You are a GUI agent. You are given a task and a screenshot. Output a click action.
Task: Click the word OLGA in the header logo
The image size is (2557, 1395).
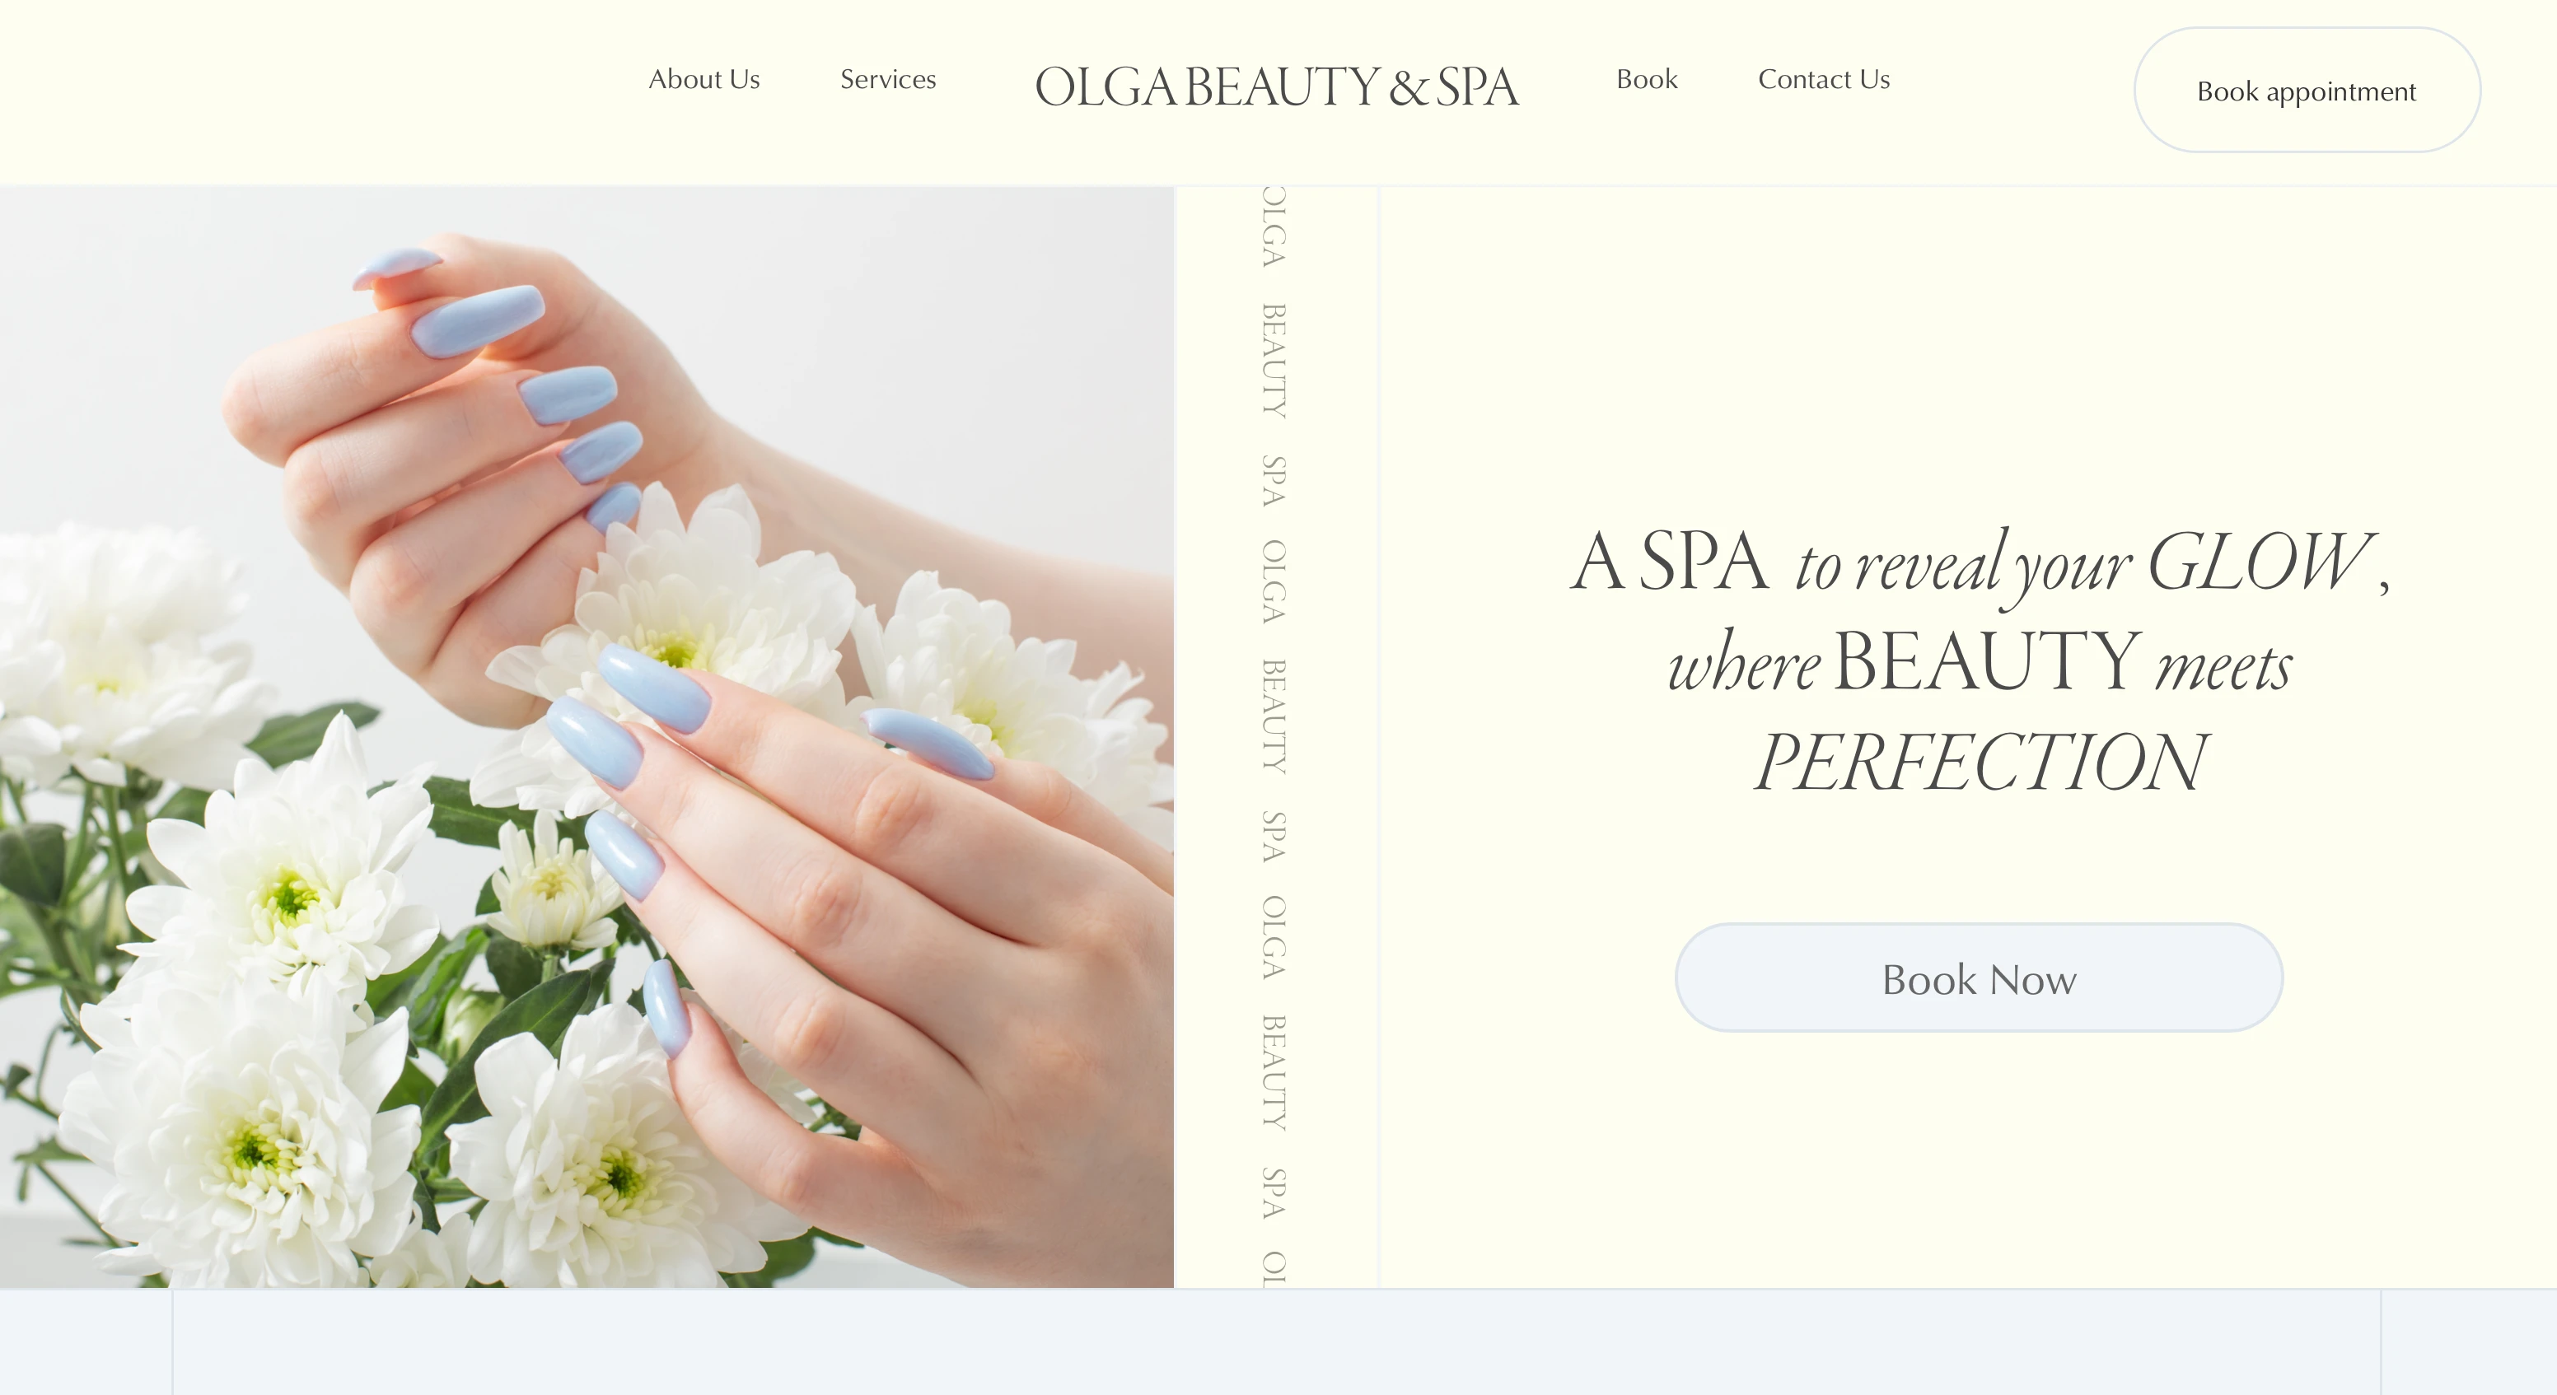1106,87
